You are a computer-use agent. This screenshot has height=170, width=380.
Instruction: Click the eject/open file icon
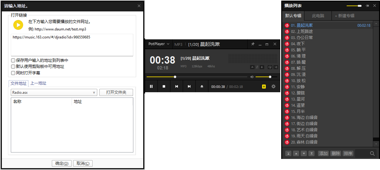point(202,86)
